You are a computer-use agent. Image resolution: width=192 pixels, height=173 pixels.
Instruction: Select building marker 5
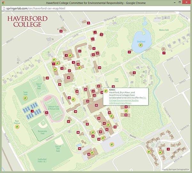[x=80, y=51]
